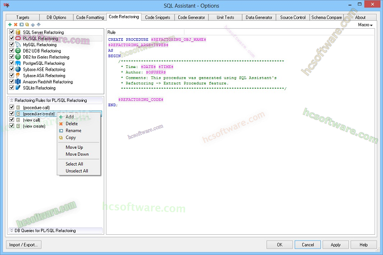Click the DB2 UDB green icon
The image size is (383, 255).
click(18, 51)
